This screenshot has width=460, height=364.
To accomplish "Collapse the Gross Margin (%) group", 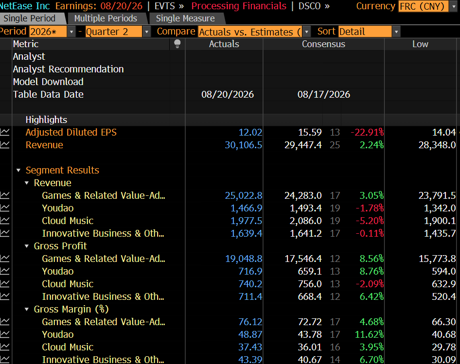I will click(27, 309).
